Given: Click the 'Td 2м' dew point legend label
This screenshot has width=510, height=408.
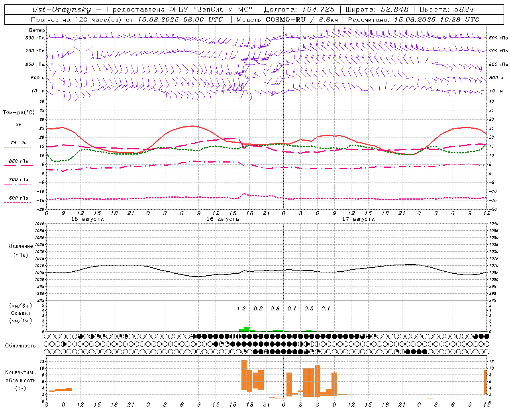Looking at the screenshot, I should pyautogui.click(x=19, y=143).
